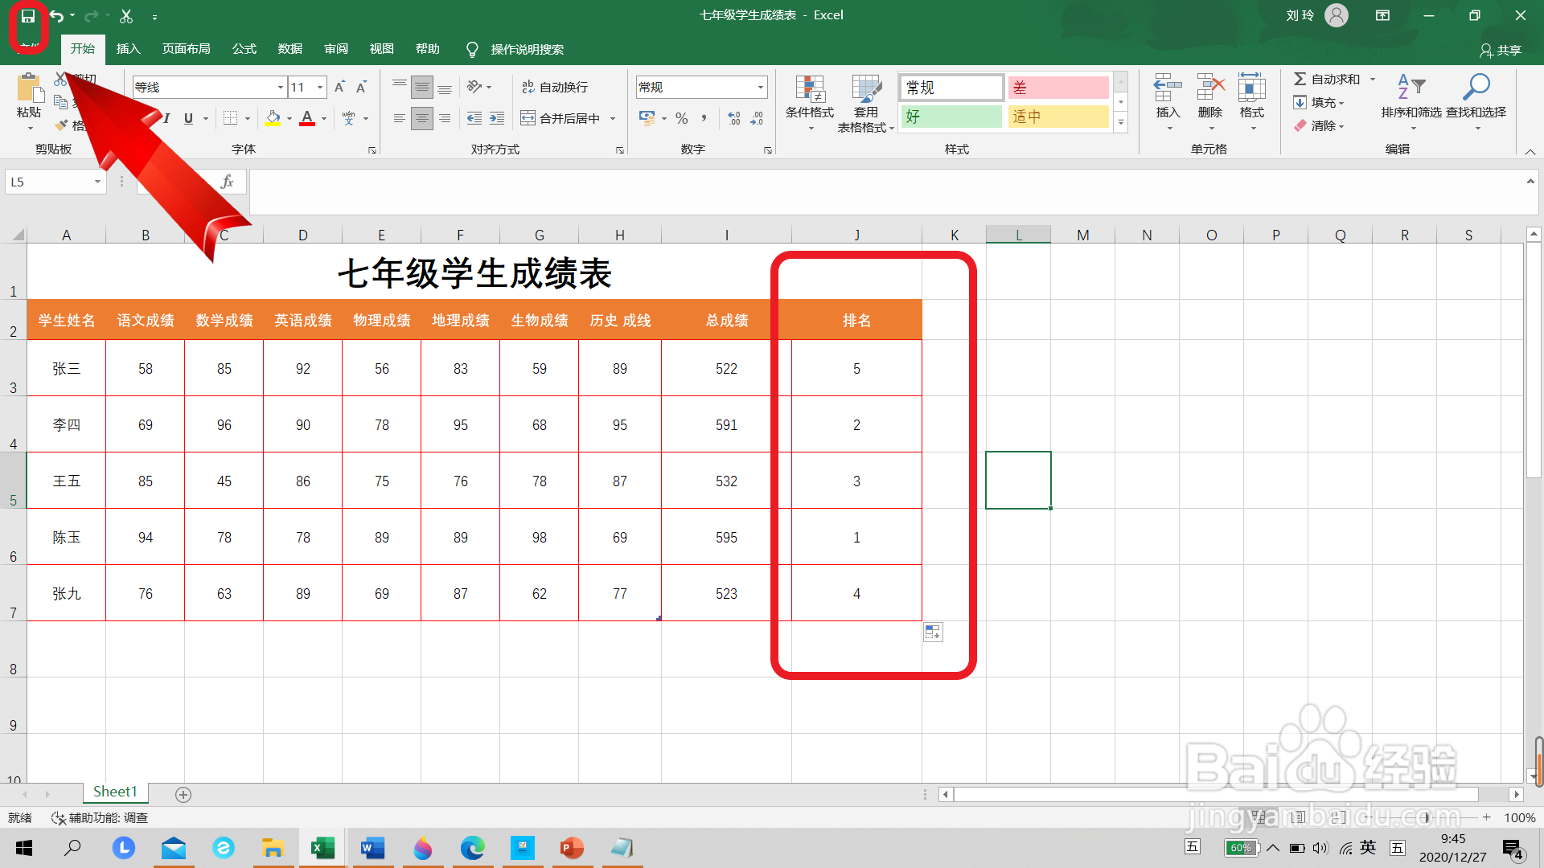Click the Comma Style icon
This screenshot has width=1544, height=868.
pos(704,118)
